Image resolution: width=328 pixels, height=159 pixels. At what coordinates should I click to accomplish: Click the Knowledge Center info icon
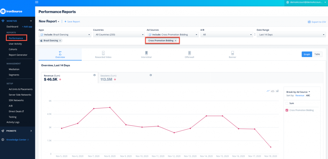(3, 139)
